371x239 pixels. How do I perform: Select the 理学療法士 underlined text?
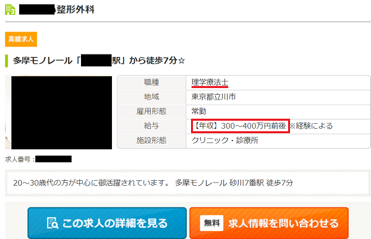[x=210, y=82]
